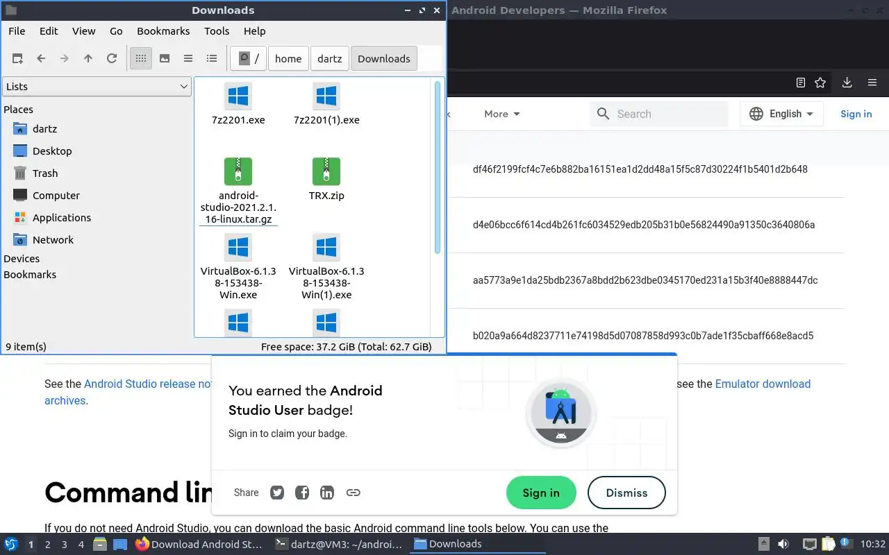Viewport: 889px width, 555px height.
Task: Click the webpage Search field
Action: click(x=658, y=114)
